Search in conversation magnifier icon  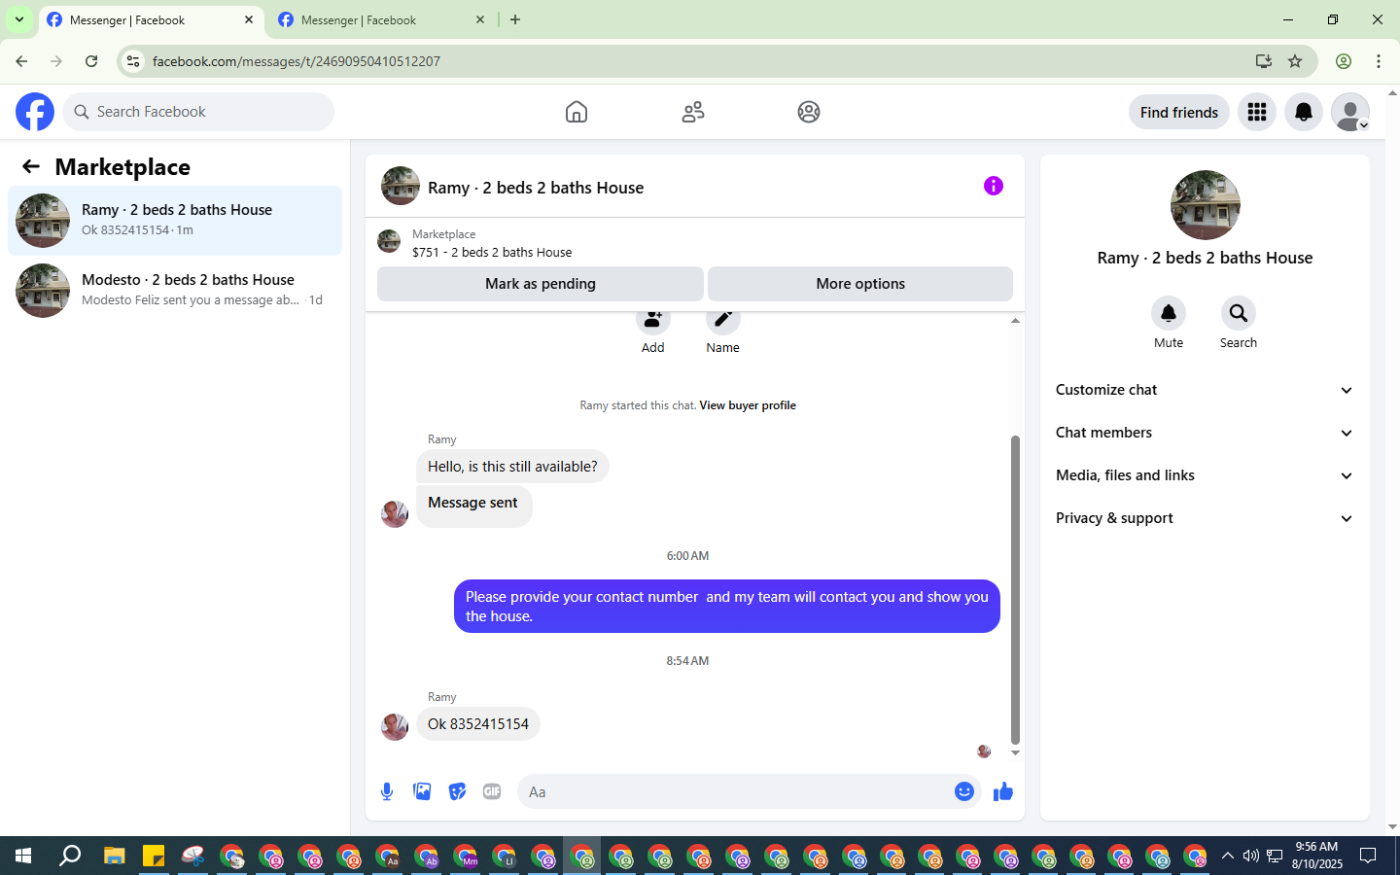coord(1239,313)
